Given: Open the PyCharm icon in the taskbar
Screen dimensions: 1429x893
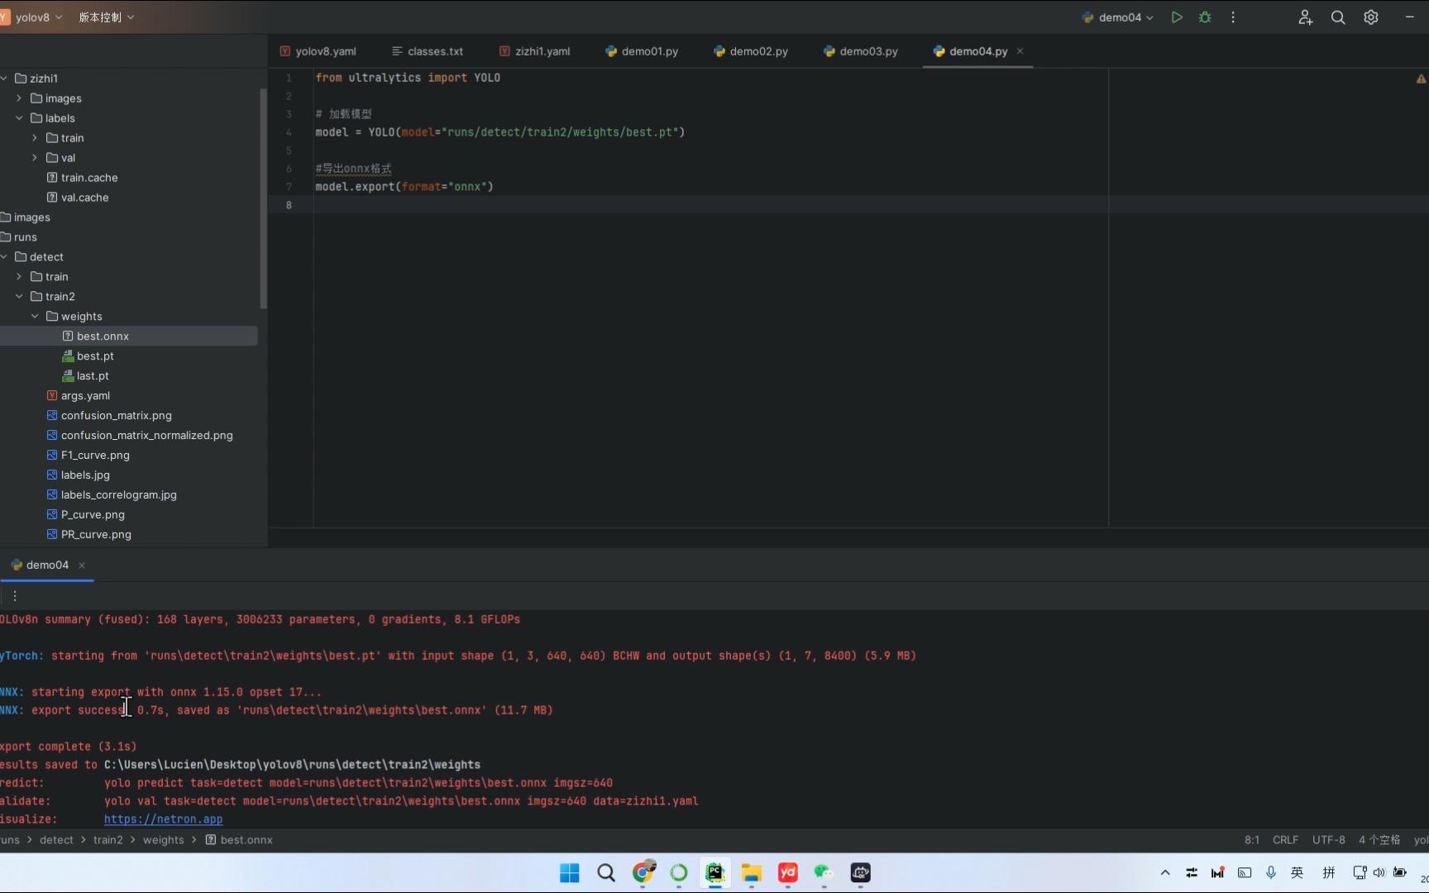Looking at the screenshot, I should tap(714, 873).
